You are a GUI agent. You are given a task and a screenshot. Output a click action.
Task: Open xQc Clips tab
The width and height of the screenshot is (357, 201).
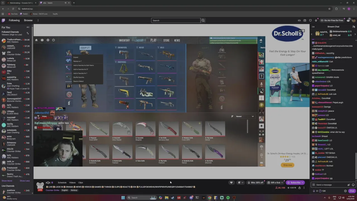tap(81, 183)
